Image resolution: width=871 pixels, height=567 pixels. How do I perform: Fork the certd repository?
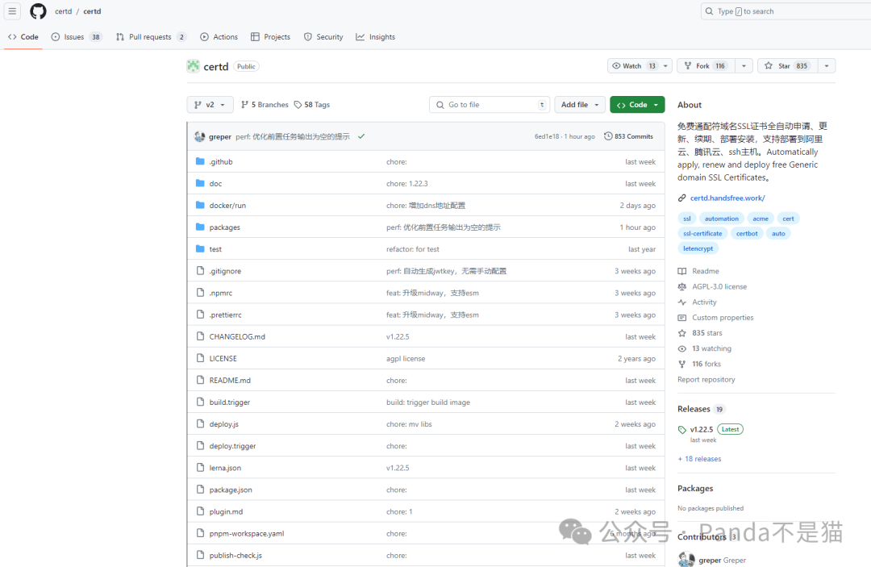[706, 66]
